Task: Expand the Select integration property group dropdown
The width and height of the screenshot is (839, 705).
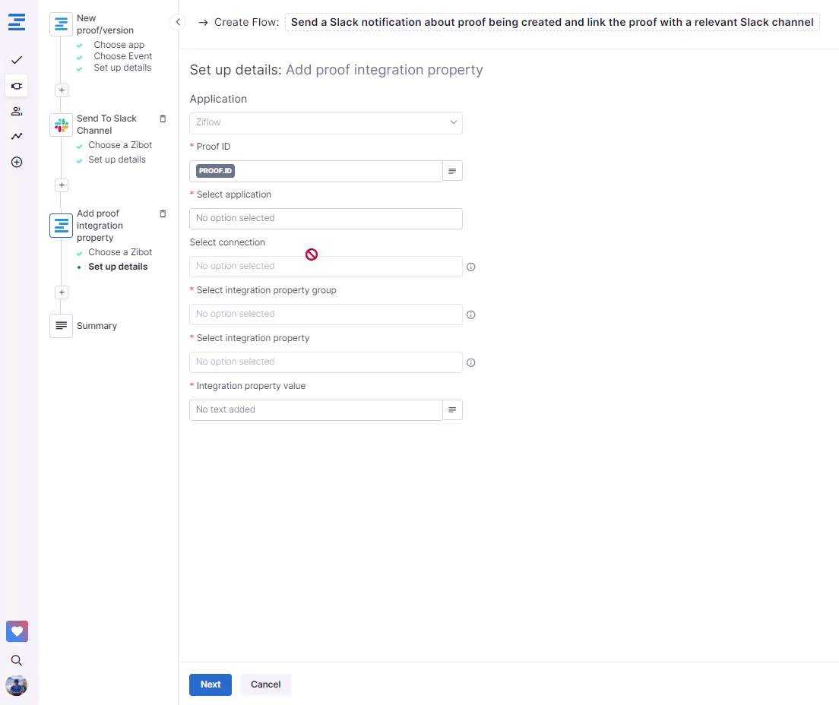Action: pos(325,315)
